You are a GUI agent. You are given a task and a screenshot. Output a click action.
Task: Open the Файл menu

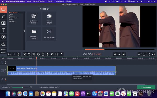[x=29, y=1]
